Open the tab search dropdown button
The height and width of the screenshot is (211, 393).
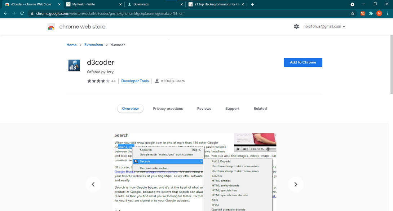352,4
